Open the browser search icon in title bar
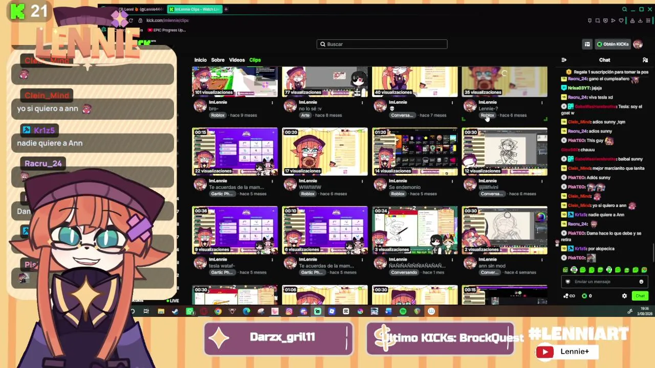The height and width of the screenshot is (368, 655). pyautogui.click(x=624, y=9)
